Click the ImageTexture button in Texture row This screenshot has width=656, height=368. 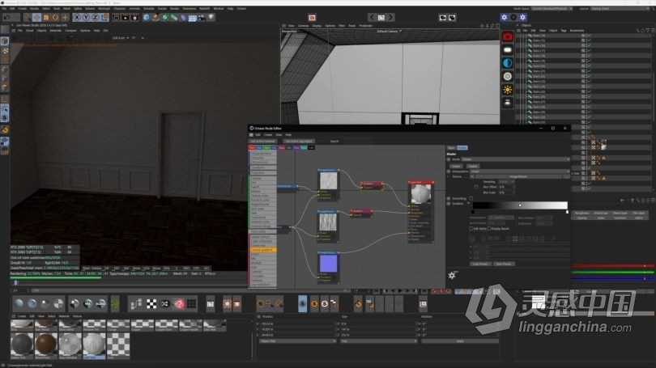coord(518,176)
